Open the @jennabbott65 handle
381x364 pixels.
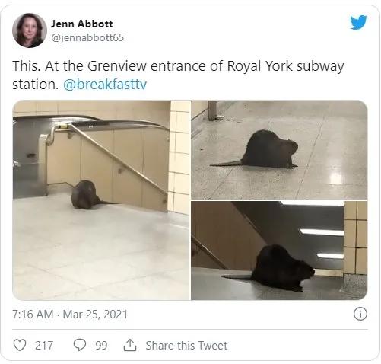[87, 37]
